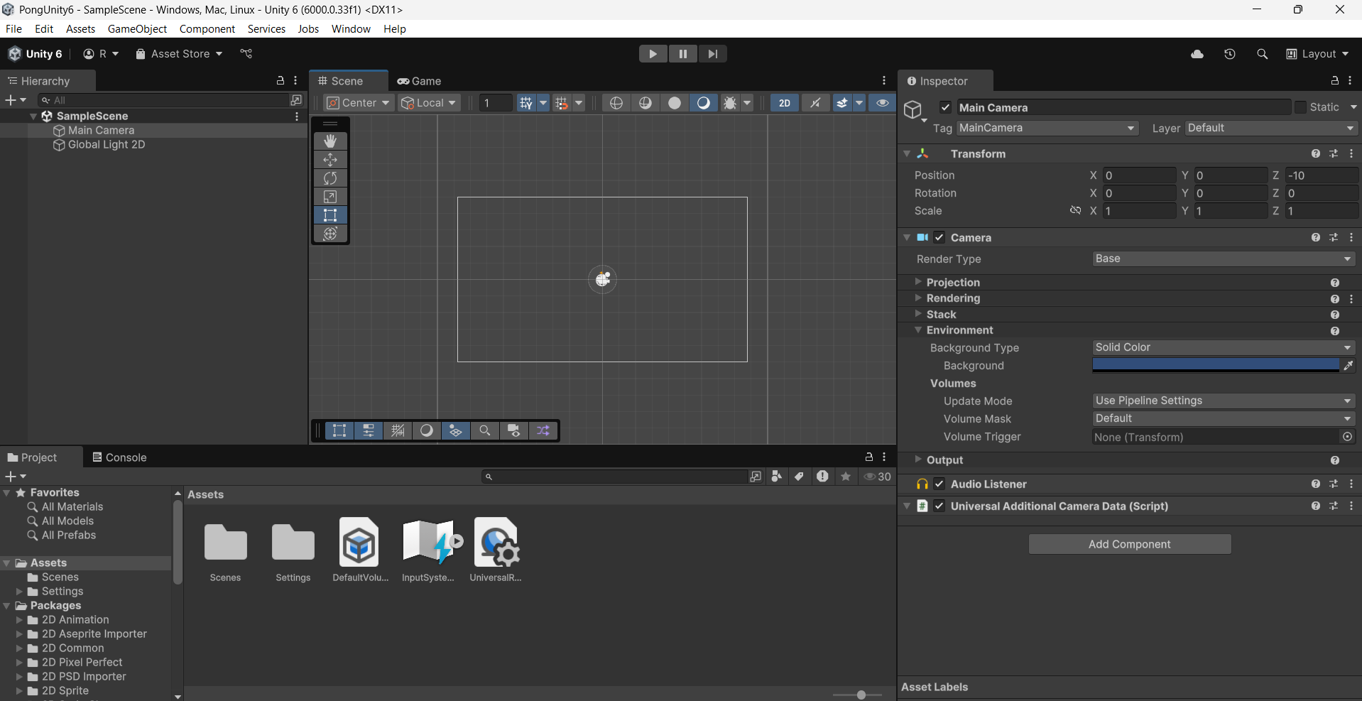Open the Tag MainCamera dropdown

click(x=1047, y=128)
